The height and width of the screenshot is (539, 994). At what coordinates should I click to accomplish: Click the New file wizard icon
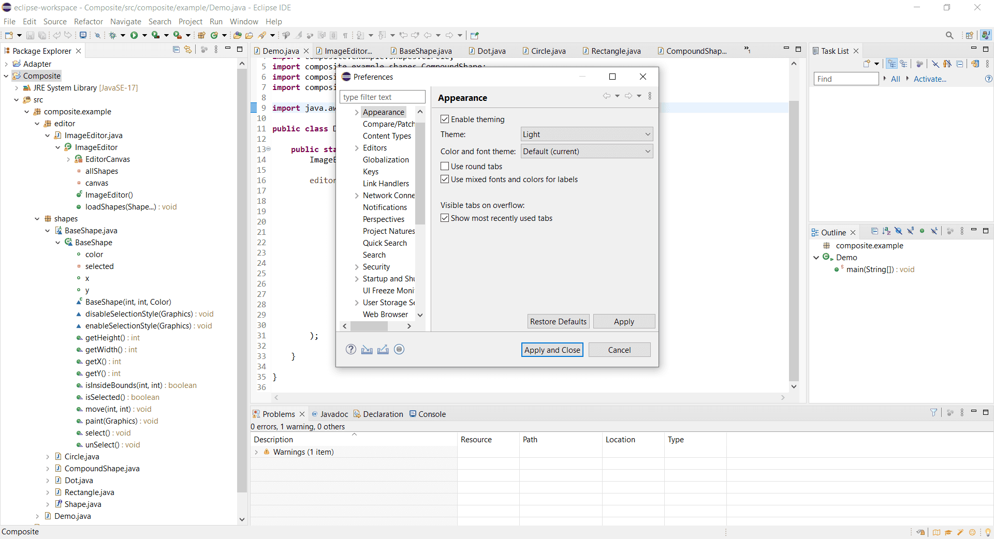pos(9,35)
